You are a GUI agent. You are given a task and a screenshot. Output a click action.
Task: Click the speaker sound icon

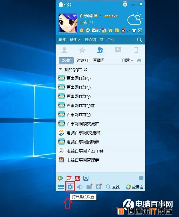point(80,187)
